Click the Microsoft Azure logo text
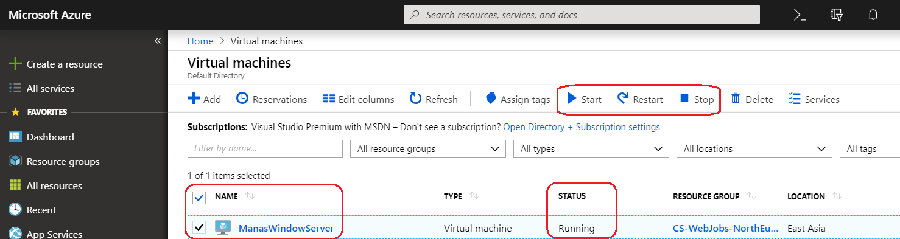Screen dimensions: 900x239 tap(50, 15)
